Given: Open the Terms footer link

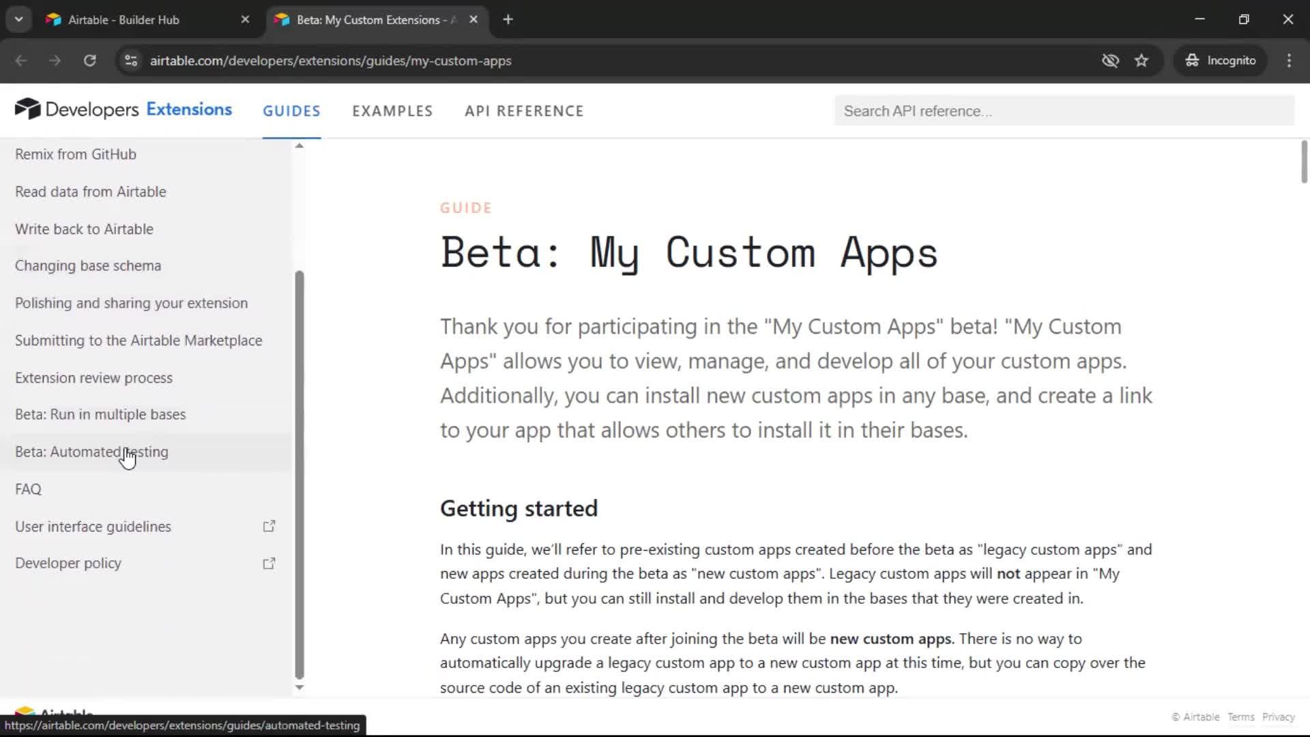Looking at the screenshot, I should pos(1240,717).
